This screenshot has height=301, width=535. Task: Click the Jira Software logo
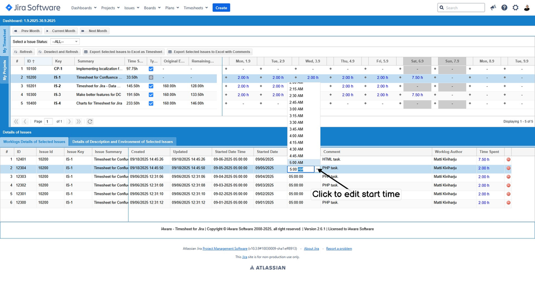click(x=33, y=7)
